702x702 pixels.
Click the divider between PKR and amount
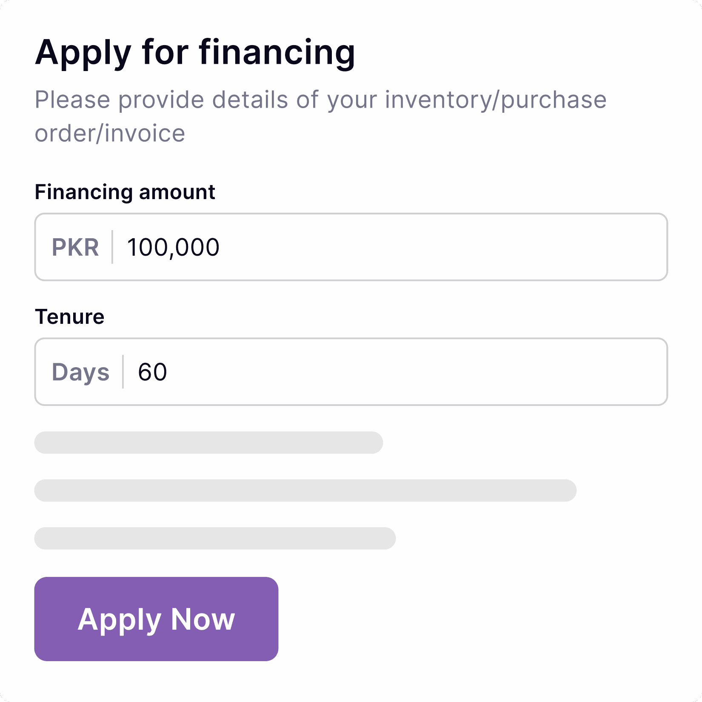point(112,247)
